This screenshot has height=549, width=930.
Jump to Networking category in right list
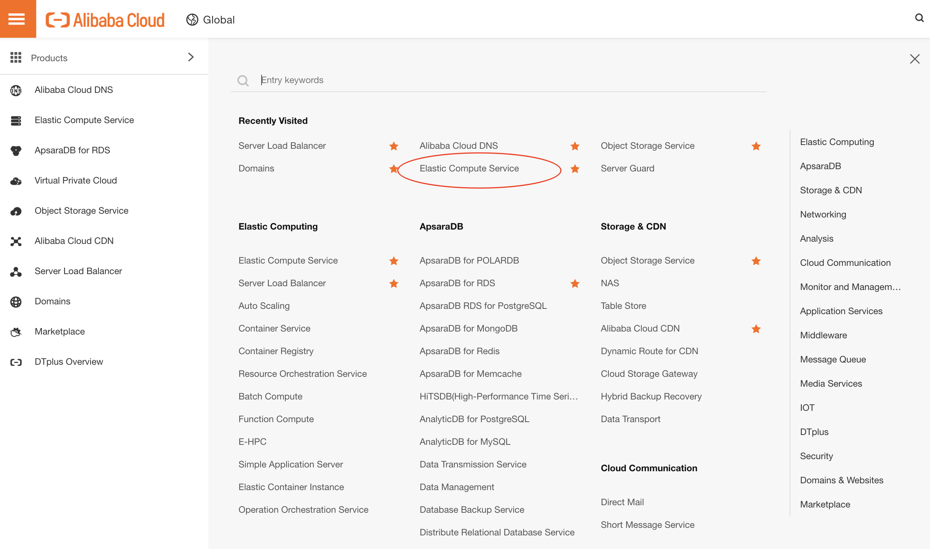[823, 214]
